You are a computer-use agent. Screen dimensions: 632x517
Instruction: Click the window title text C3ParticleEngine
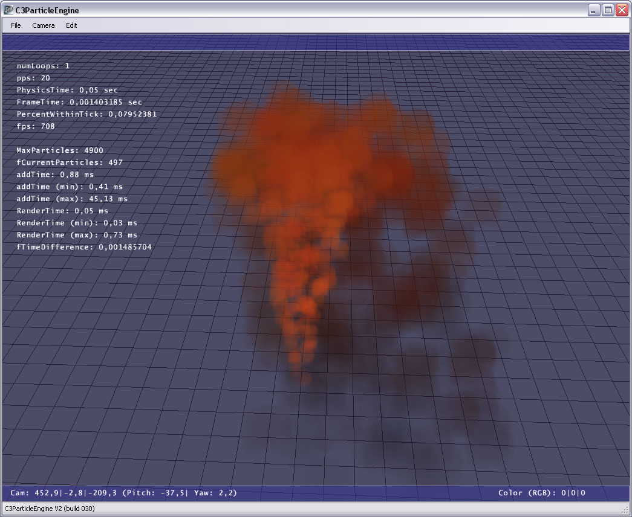coord(48,10)
